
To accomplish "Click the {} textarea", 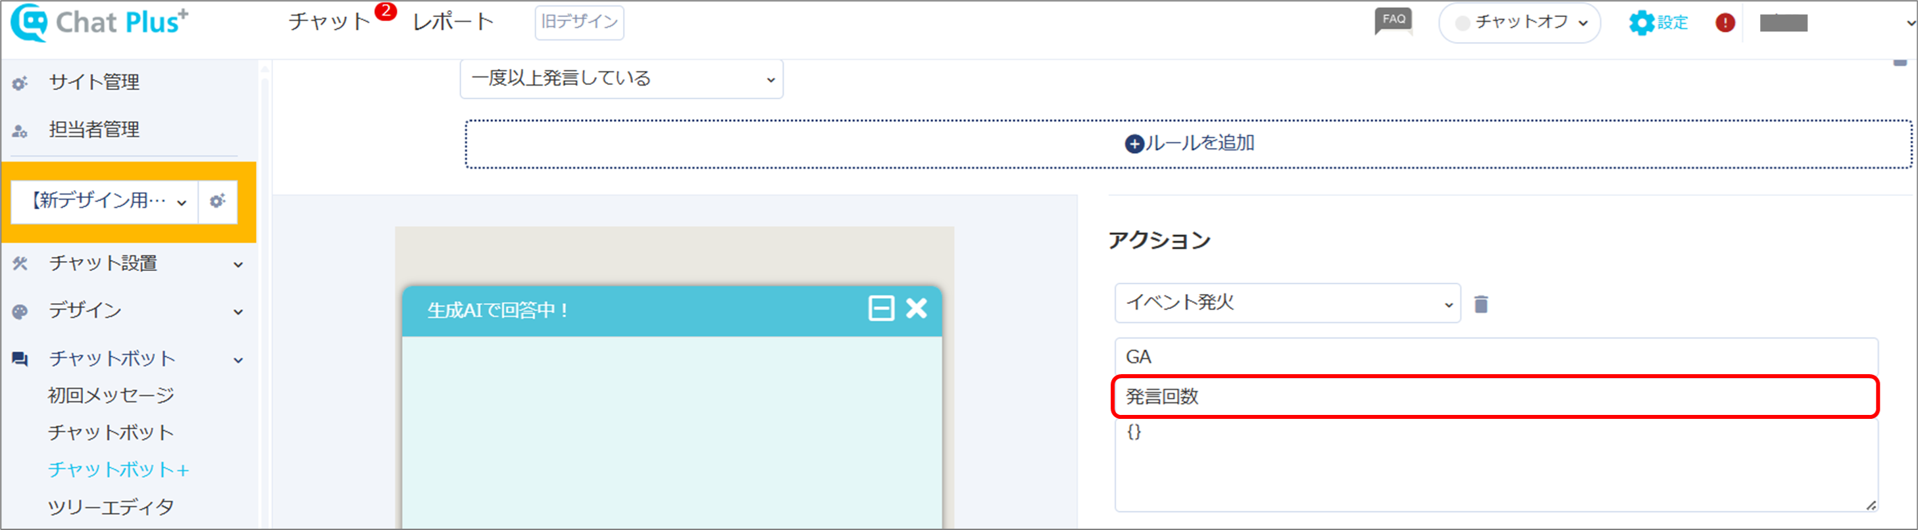I will coord(1496,466).
